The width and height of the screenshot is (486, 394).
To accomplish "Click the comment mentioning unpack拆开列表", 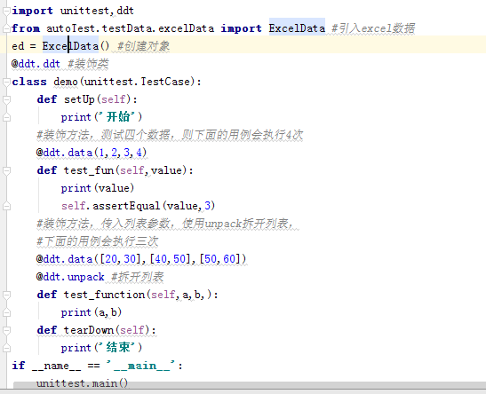I will 165,224.
